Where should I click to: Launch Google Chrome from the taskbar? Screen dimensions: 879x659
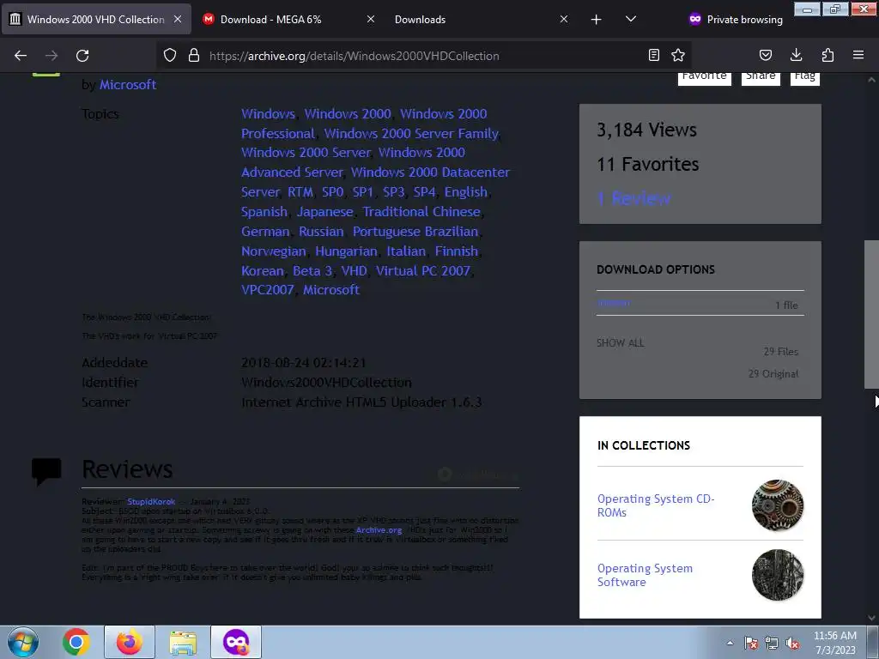(x=76, y=642)
